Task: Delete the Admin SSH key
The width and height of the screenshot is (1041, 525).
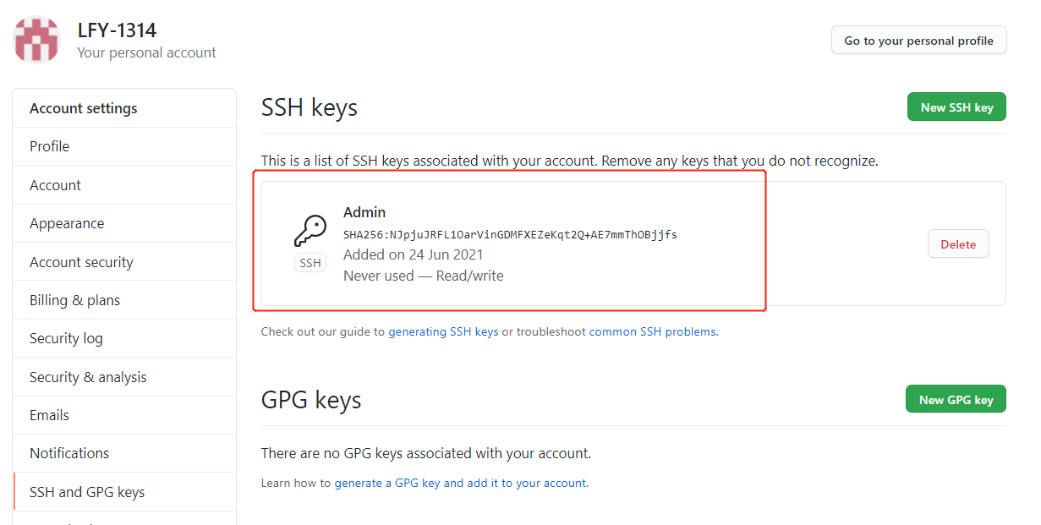Action: tap(958, 244)
